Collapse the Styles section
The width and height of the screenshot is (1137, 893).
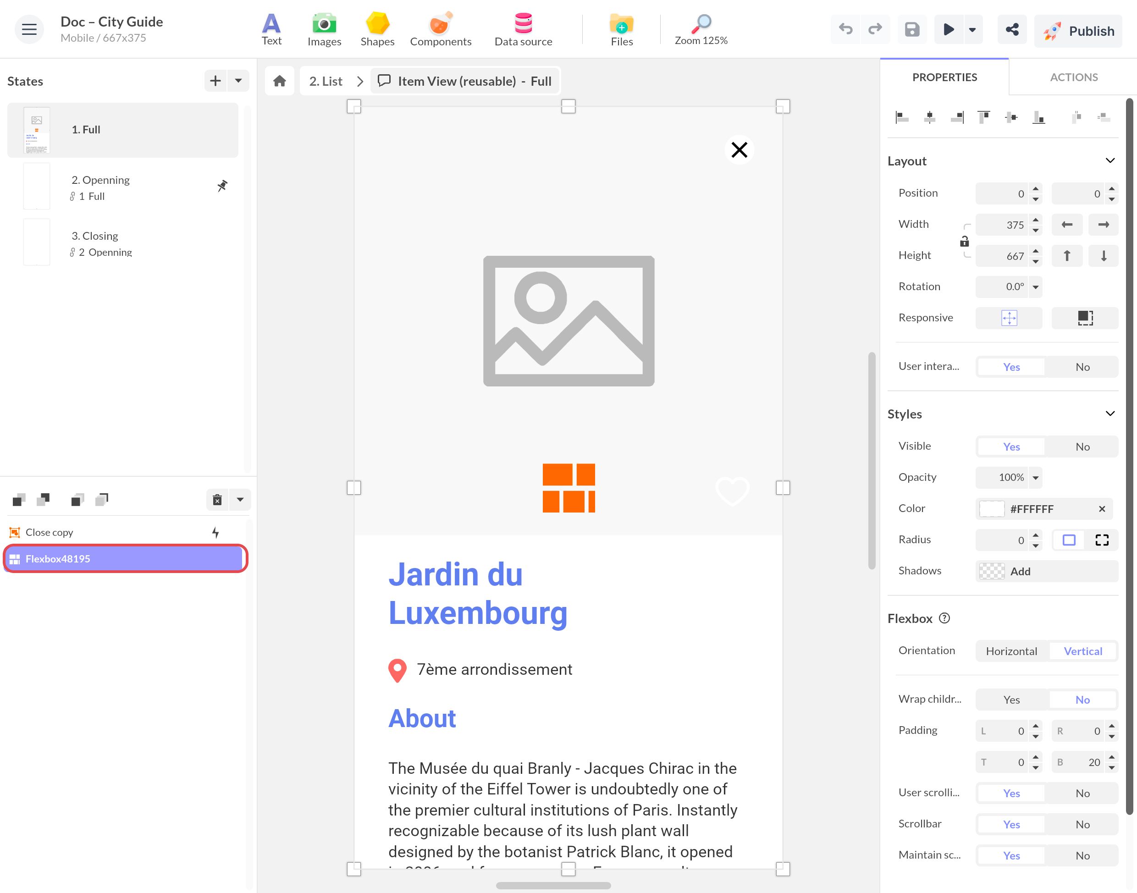pos(1110,413)
